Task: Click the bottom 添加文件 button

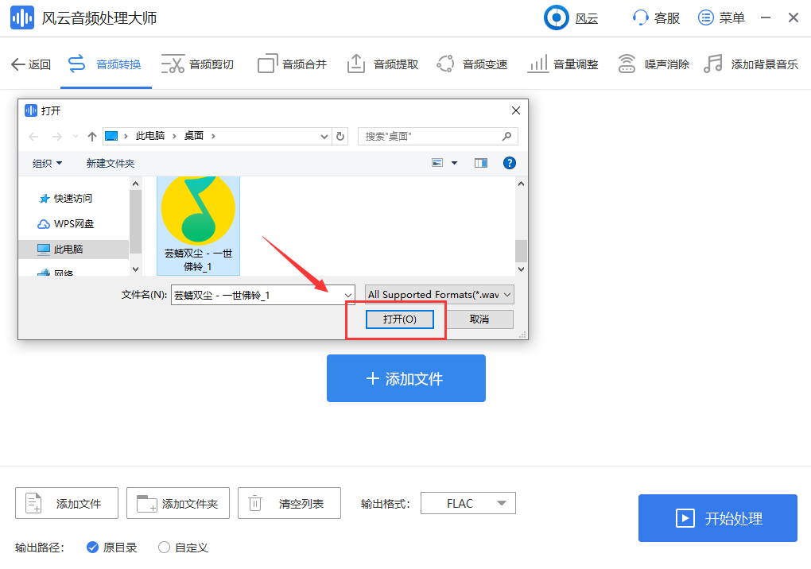Action: pos(67,503)
